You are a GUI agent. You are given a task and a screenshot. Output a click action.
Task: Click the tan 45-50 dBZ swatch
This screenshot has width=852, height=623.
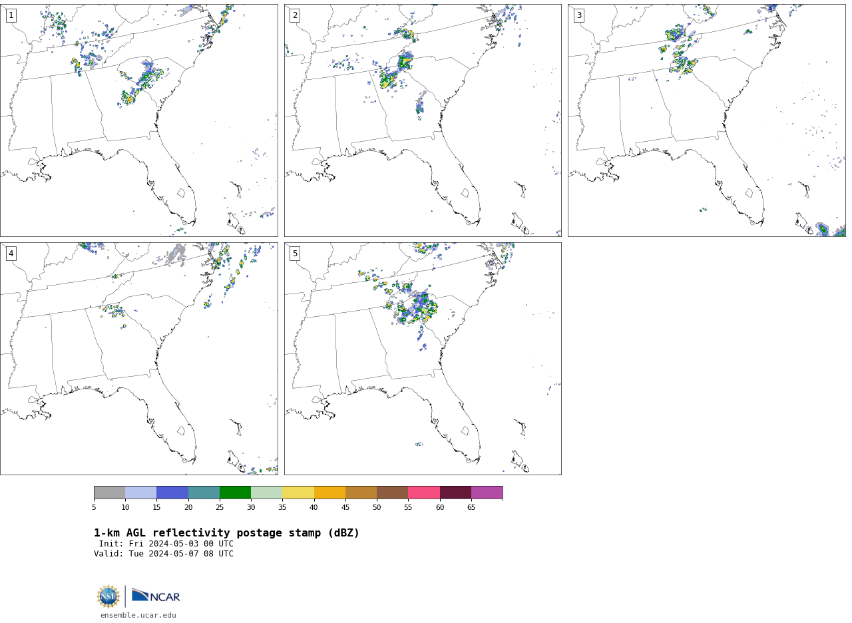361,493
